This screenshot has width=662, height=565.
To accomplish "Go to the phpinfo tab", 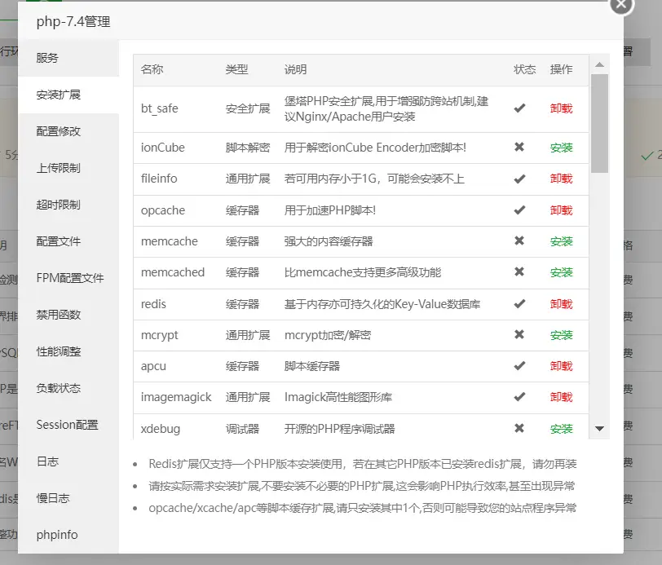I will coord(57,535).
